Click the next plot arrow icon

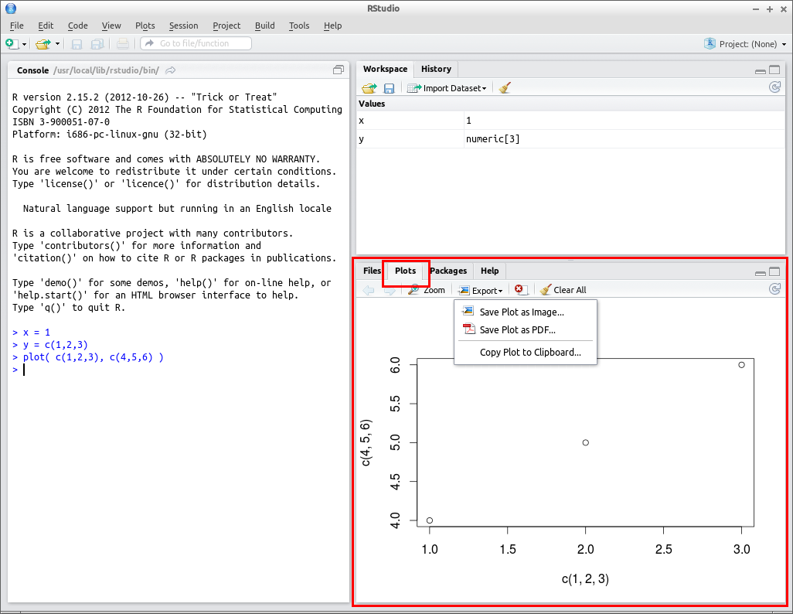[390, 290]
